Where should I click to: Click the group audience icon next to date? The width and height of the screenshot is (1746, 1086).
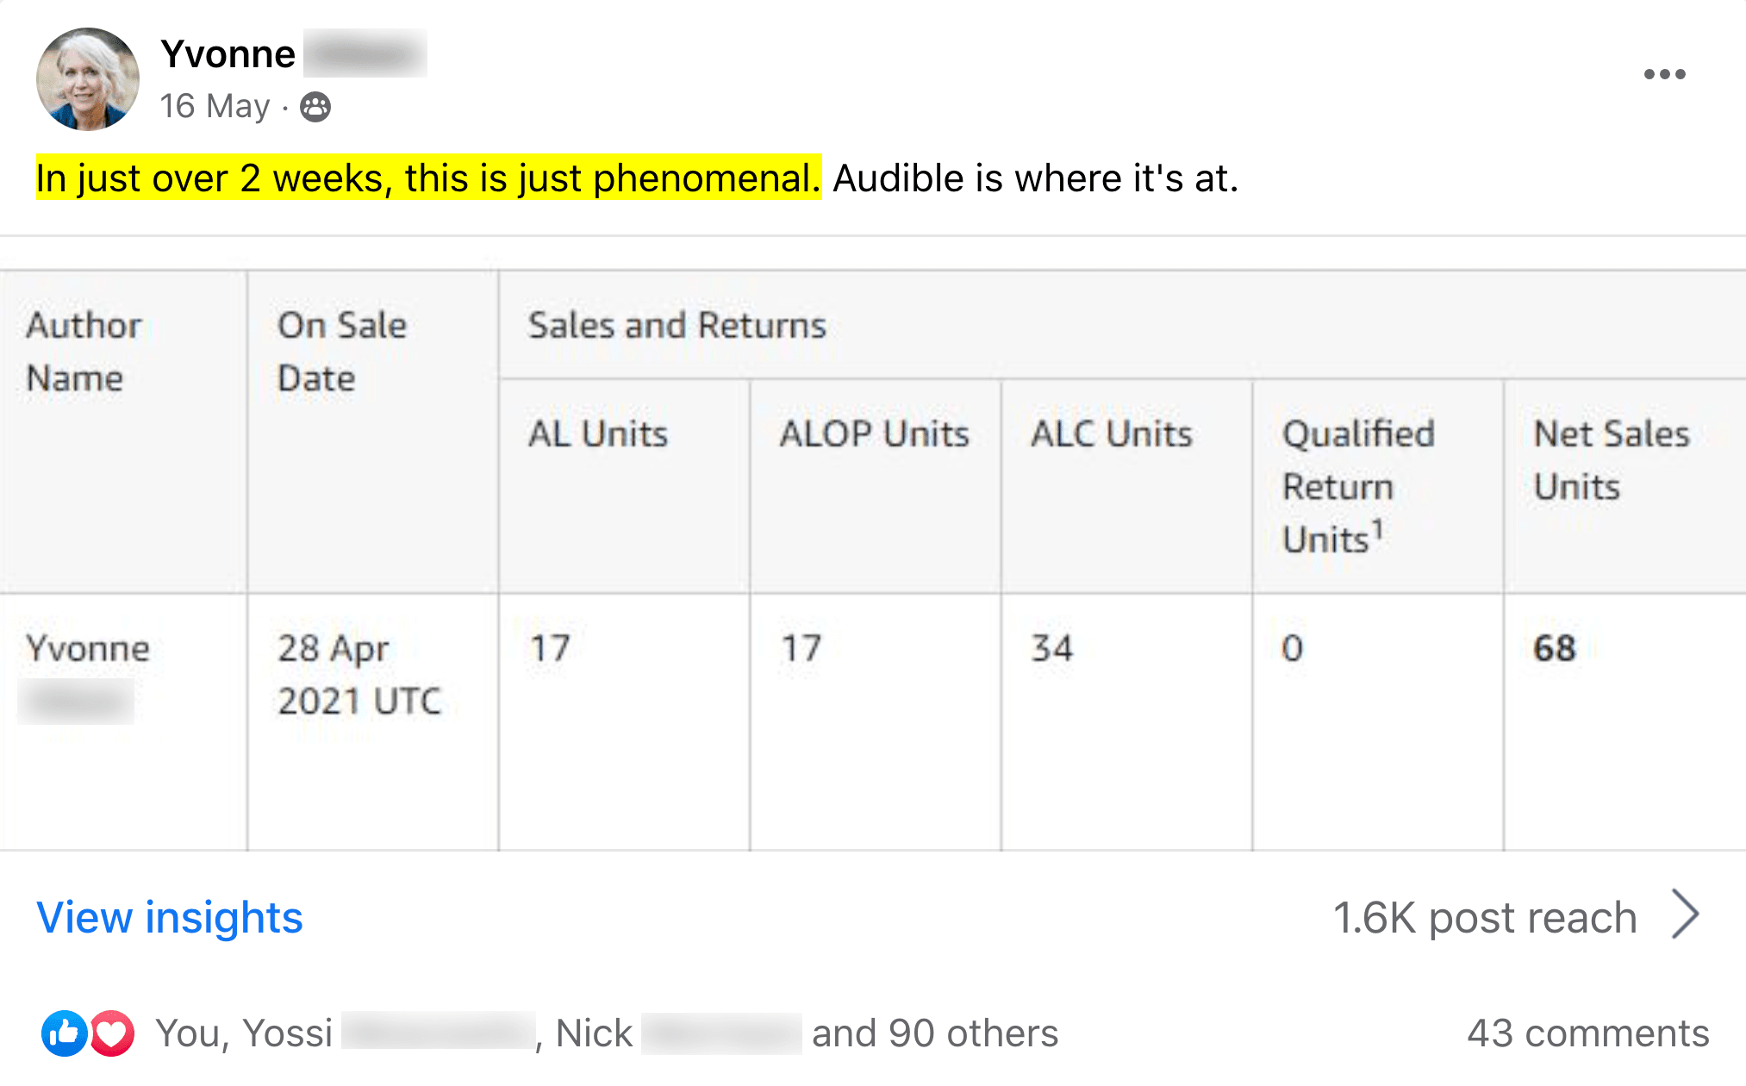pos(315,107)
